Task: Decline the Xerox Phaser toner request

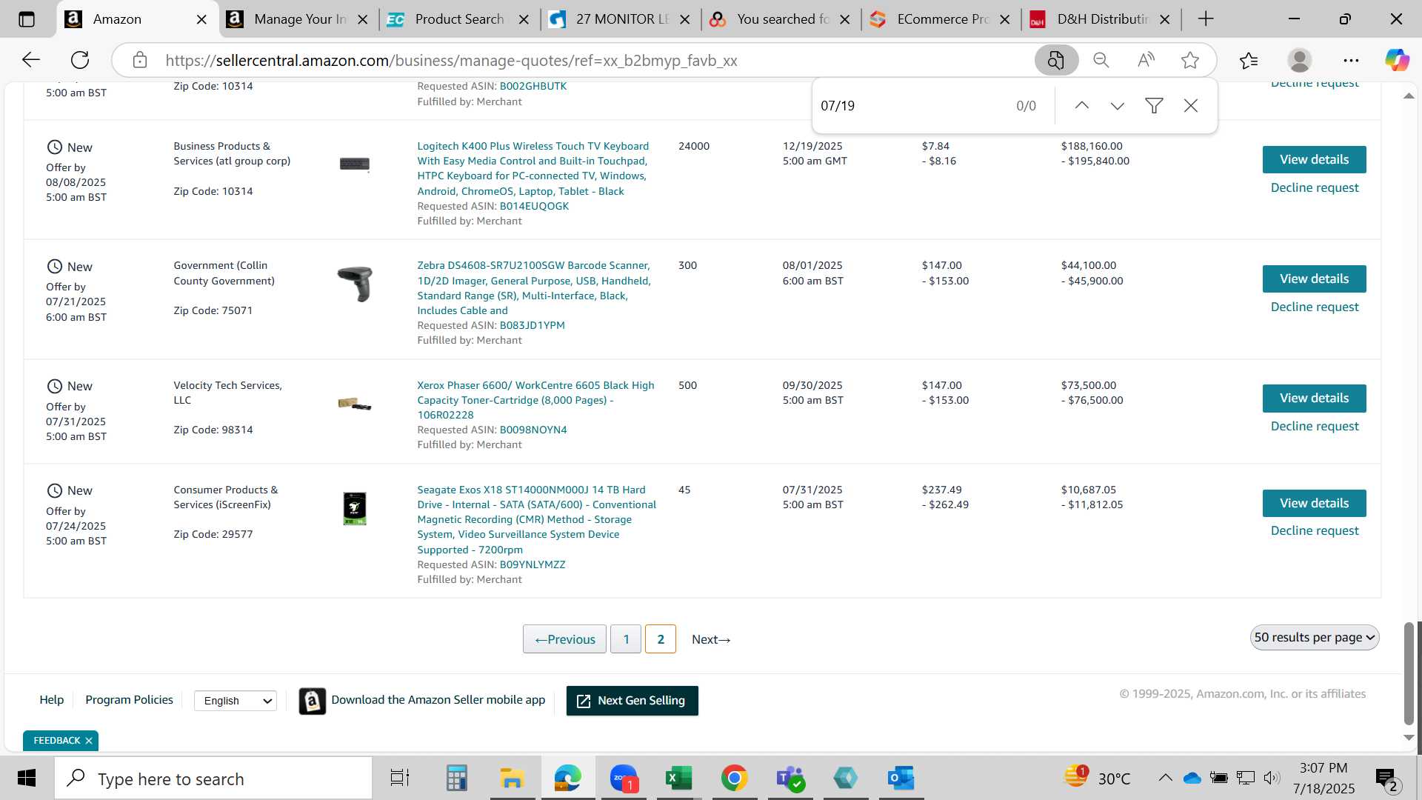Action: pos(1315,427)
